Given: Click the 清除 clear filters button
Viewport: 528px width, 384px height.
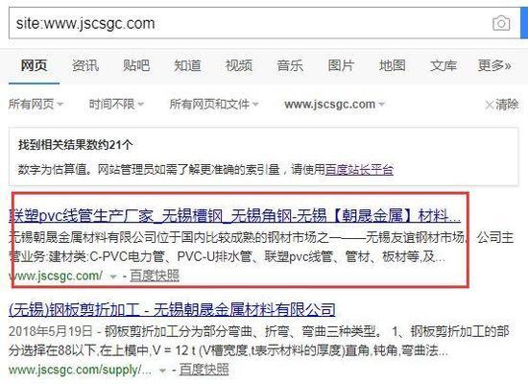Looking at the screenshot, I should [502, 105].
